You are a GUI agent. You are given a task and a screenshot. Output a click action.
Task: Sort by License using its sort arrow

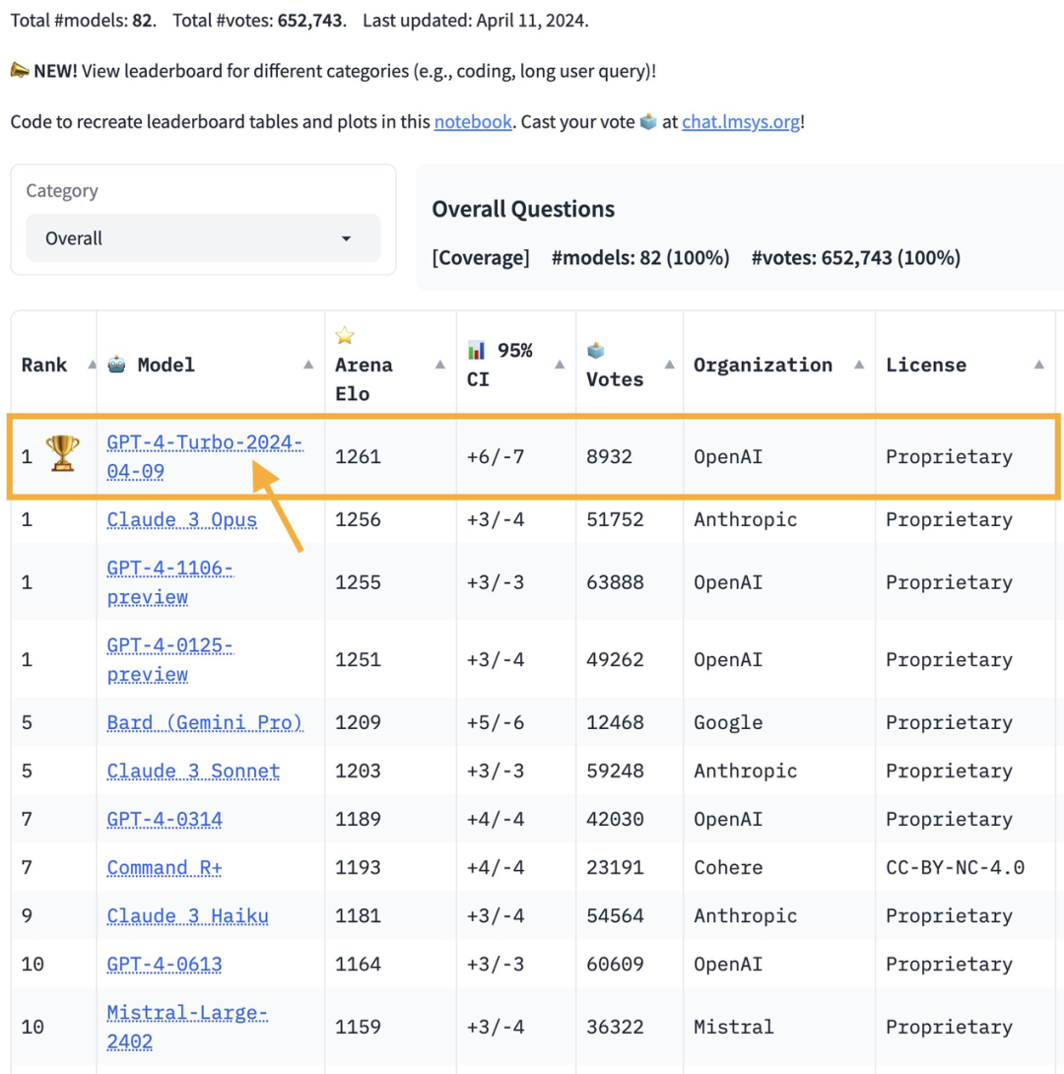click(1038, 365)
